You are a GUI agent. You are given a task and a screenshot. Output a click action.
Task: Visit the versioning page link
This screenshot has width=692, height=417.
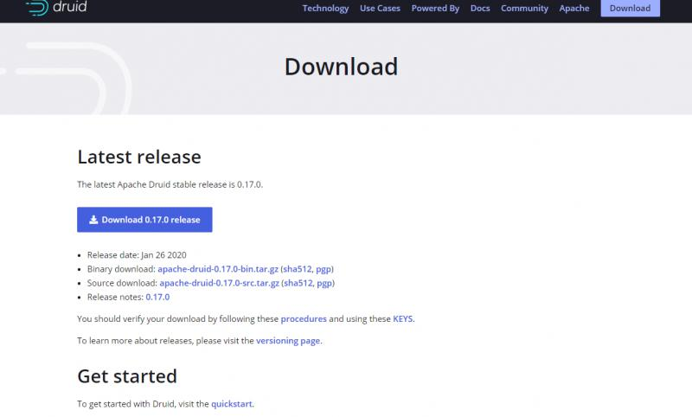[x=288, y=341]
